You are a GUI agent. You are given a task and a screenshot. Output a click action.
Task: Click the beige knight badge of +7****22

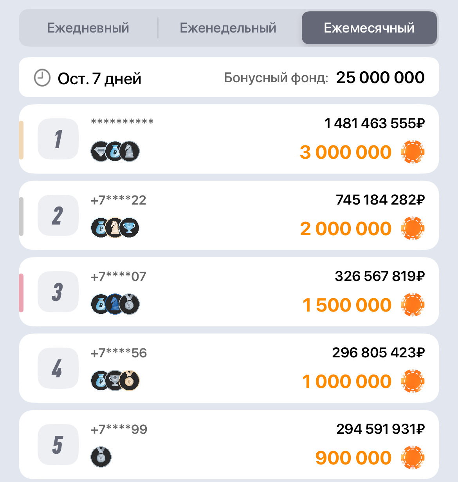pyautogui.click(x=115, y=228)
